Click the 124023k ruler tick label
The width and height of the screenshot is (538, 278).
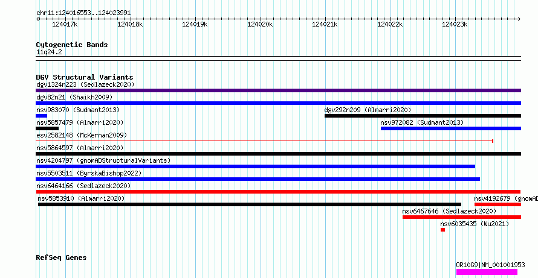(x=455, y=25)
